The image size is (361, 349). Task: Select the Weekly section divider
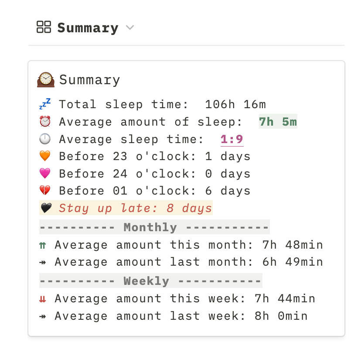(x=151, y=281)
